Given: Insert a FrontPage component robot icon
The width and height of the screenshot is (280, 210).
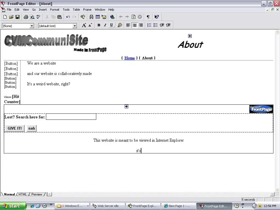Looking at the screenshot, I should pyautogui.click(x=91, y=17).
